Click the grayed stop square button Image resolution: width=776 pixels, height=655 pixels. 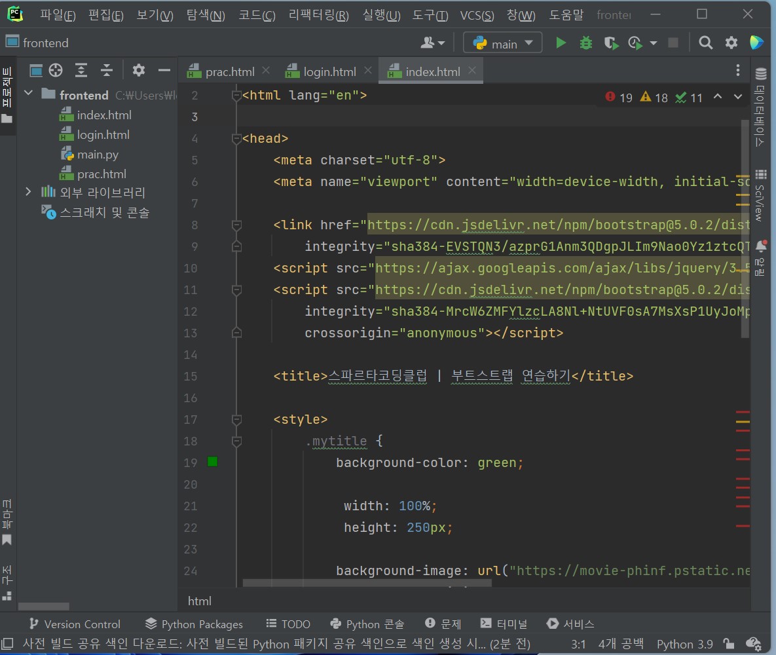pos(673,43)
